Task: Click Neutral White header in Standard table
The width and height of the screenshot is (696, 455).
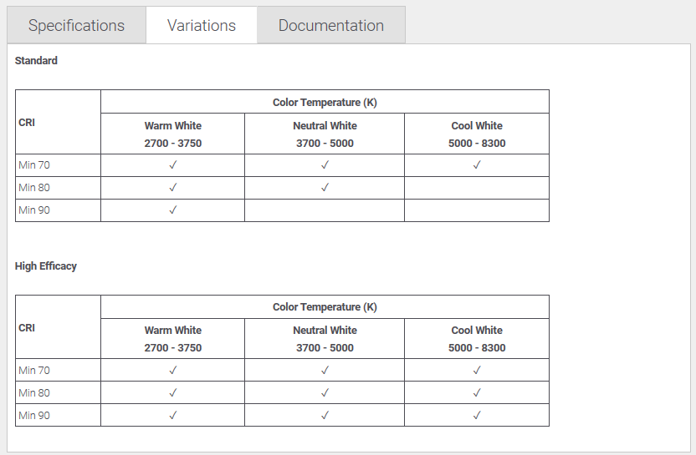Action: click(x=325, y=126)
